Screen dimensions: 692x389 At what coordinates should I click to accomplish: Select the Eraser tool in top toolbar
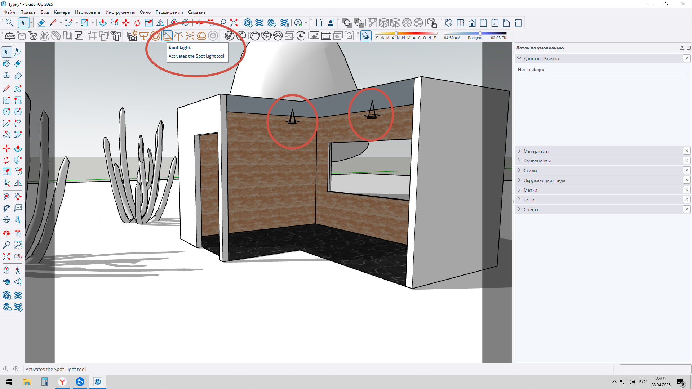[x=41, y=23]
